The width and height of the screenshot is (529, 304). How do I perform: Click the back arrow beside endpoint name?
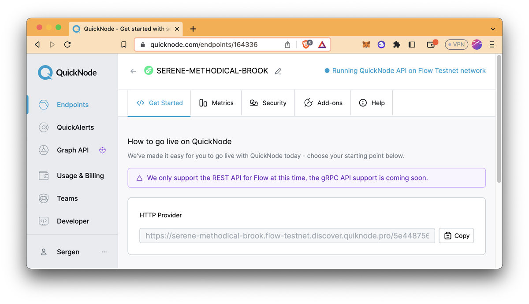pos(133,71)
